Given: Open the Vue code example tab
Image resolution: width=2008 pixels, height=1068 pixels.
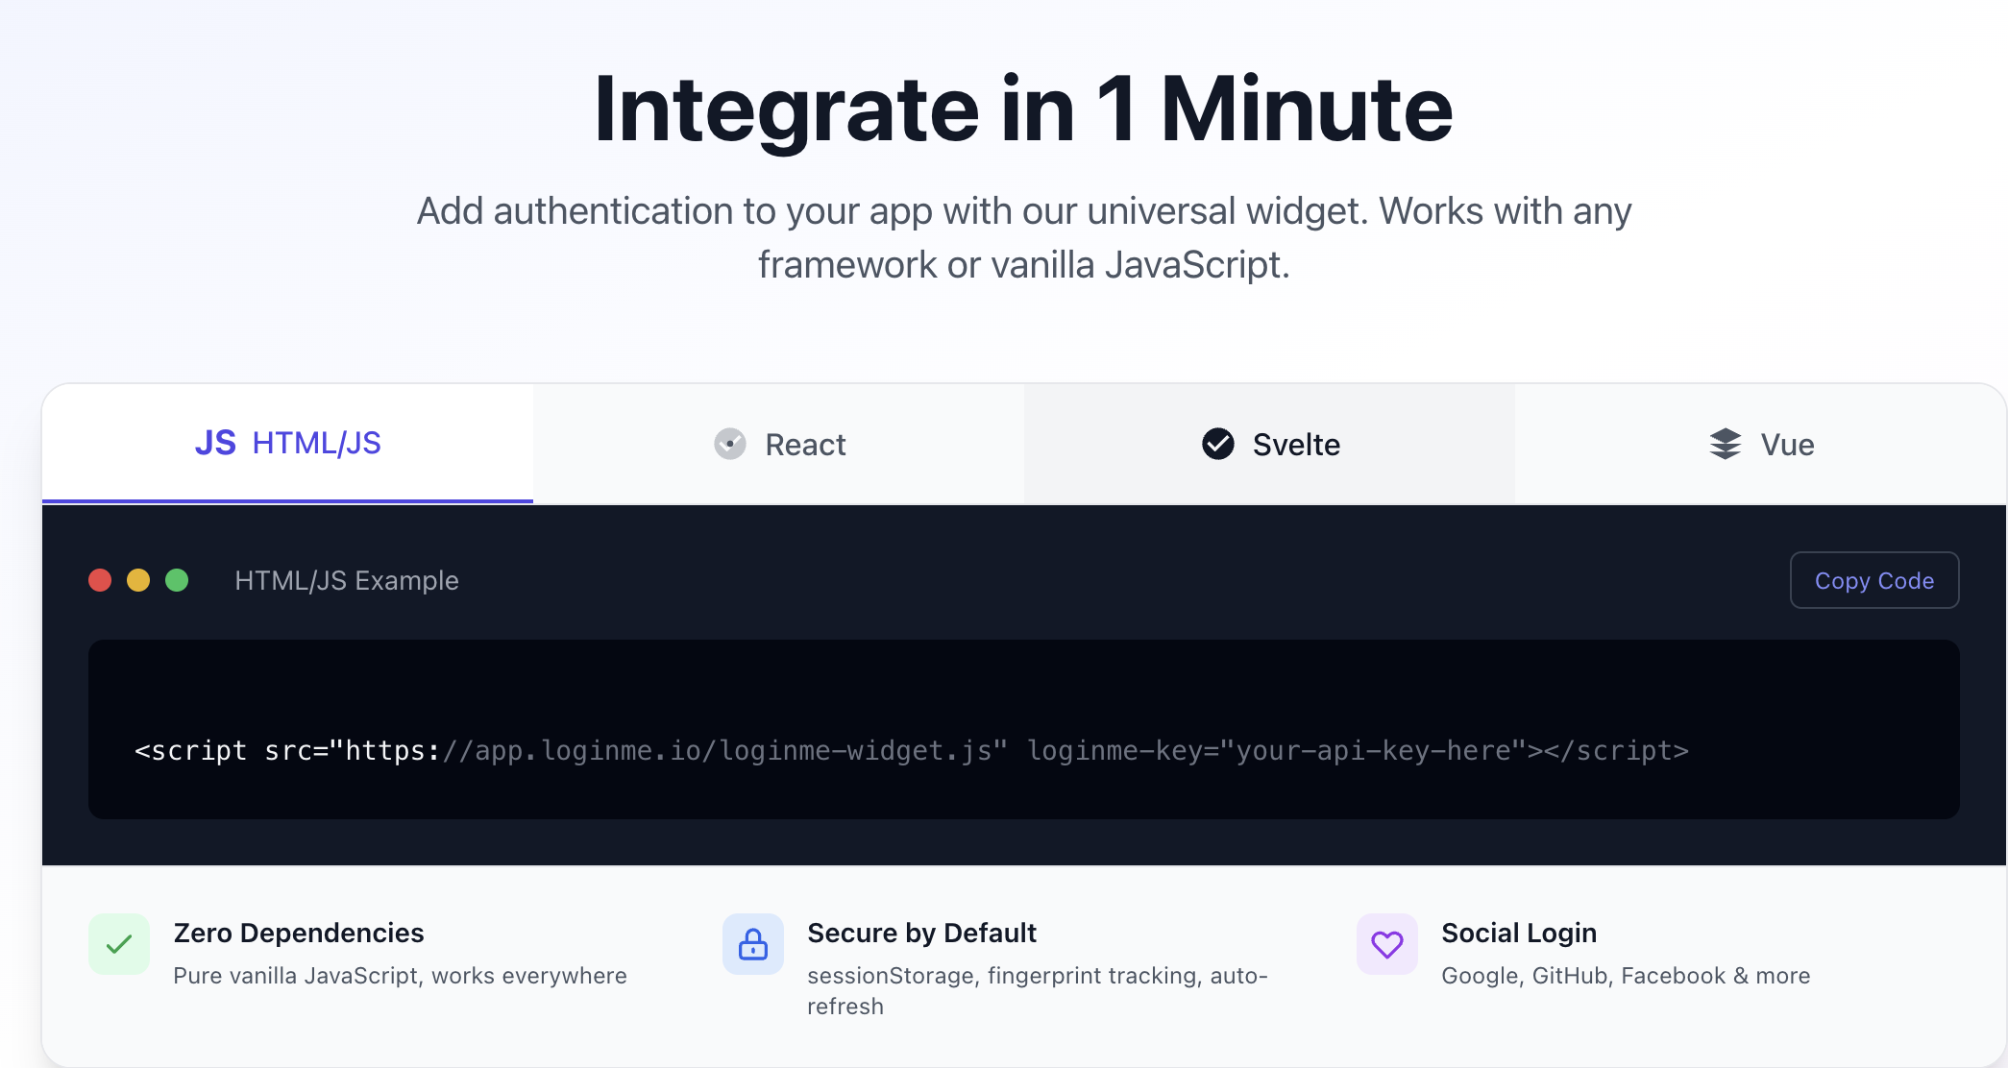Looking at the screenshot, I should [x=1761, y=444].
